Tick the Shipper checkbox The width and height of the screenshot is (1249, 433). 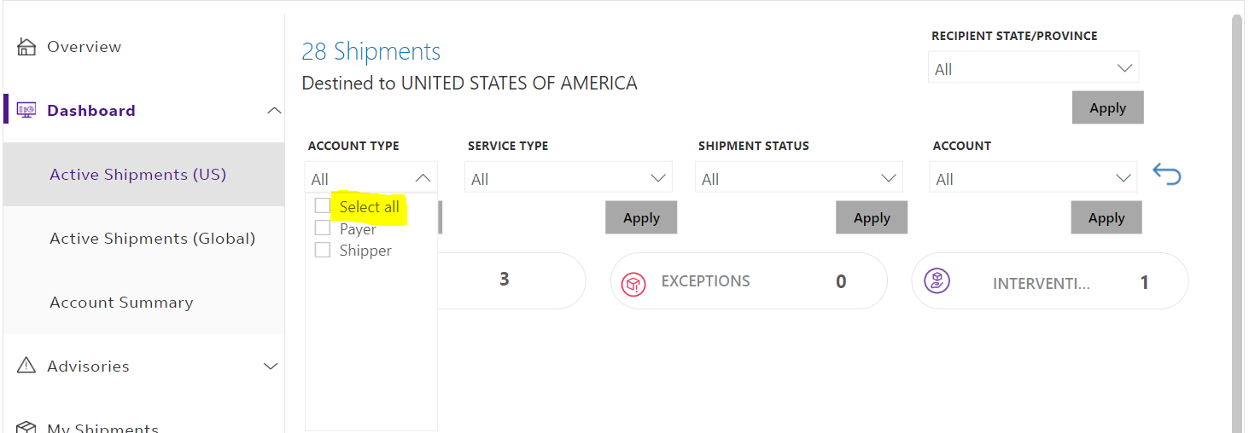323,251
